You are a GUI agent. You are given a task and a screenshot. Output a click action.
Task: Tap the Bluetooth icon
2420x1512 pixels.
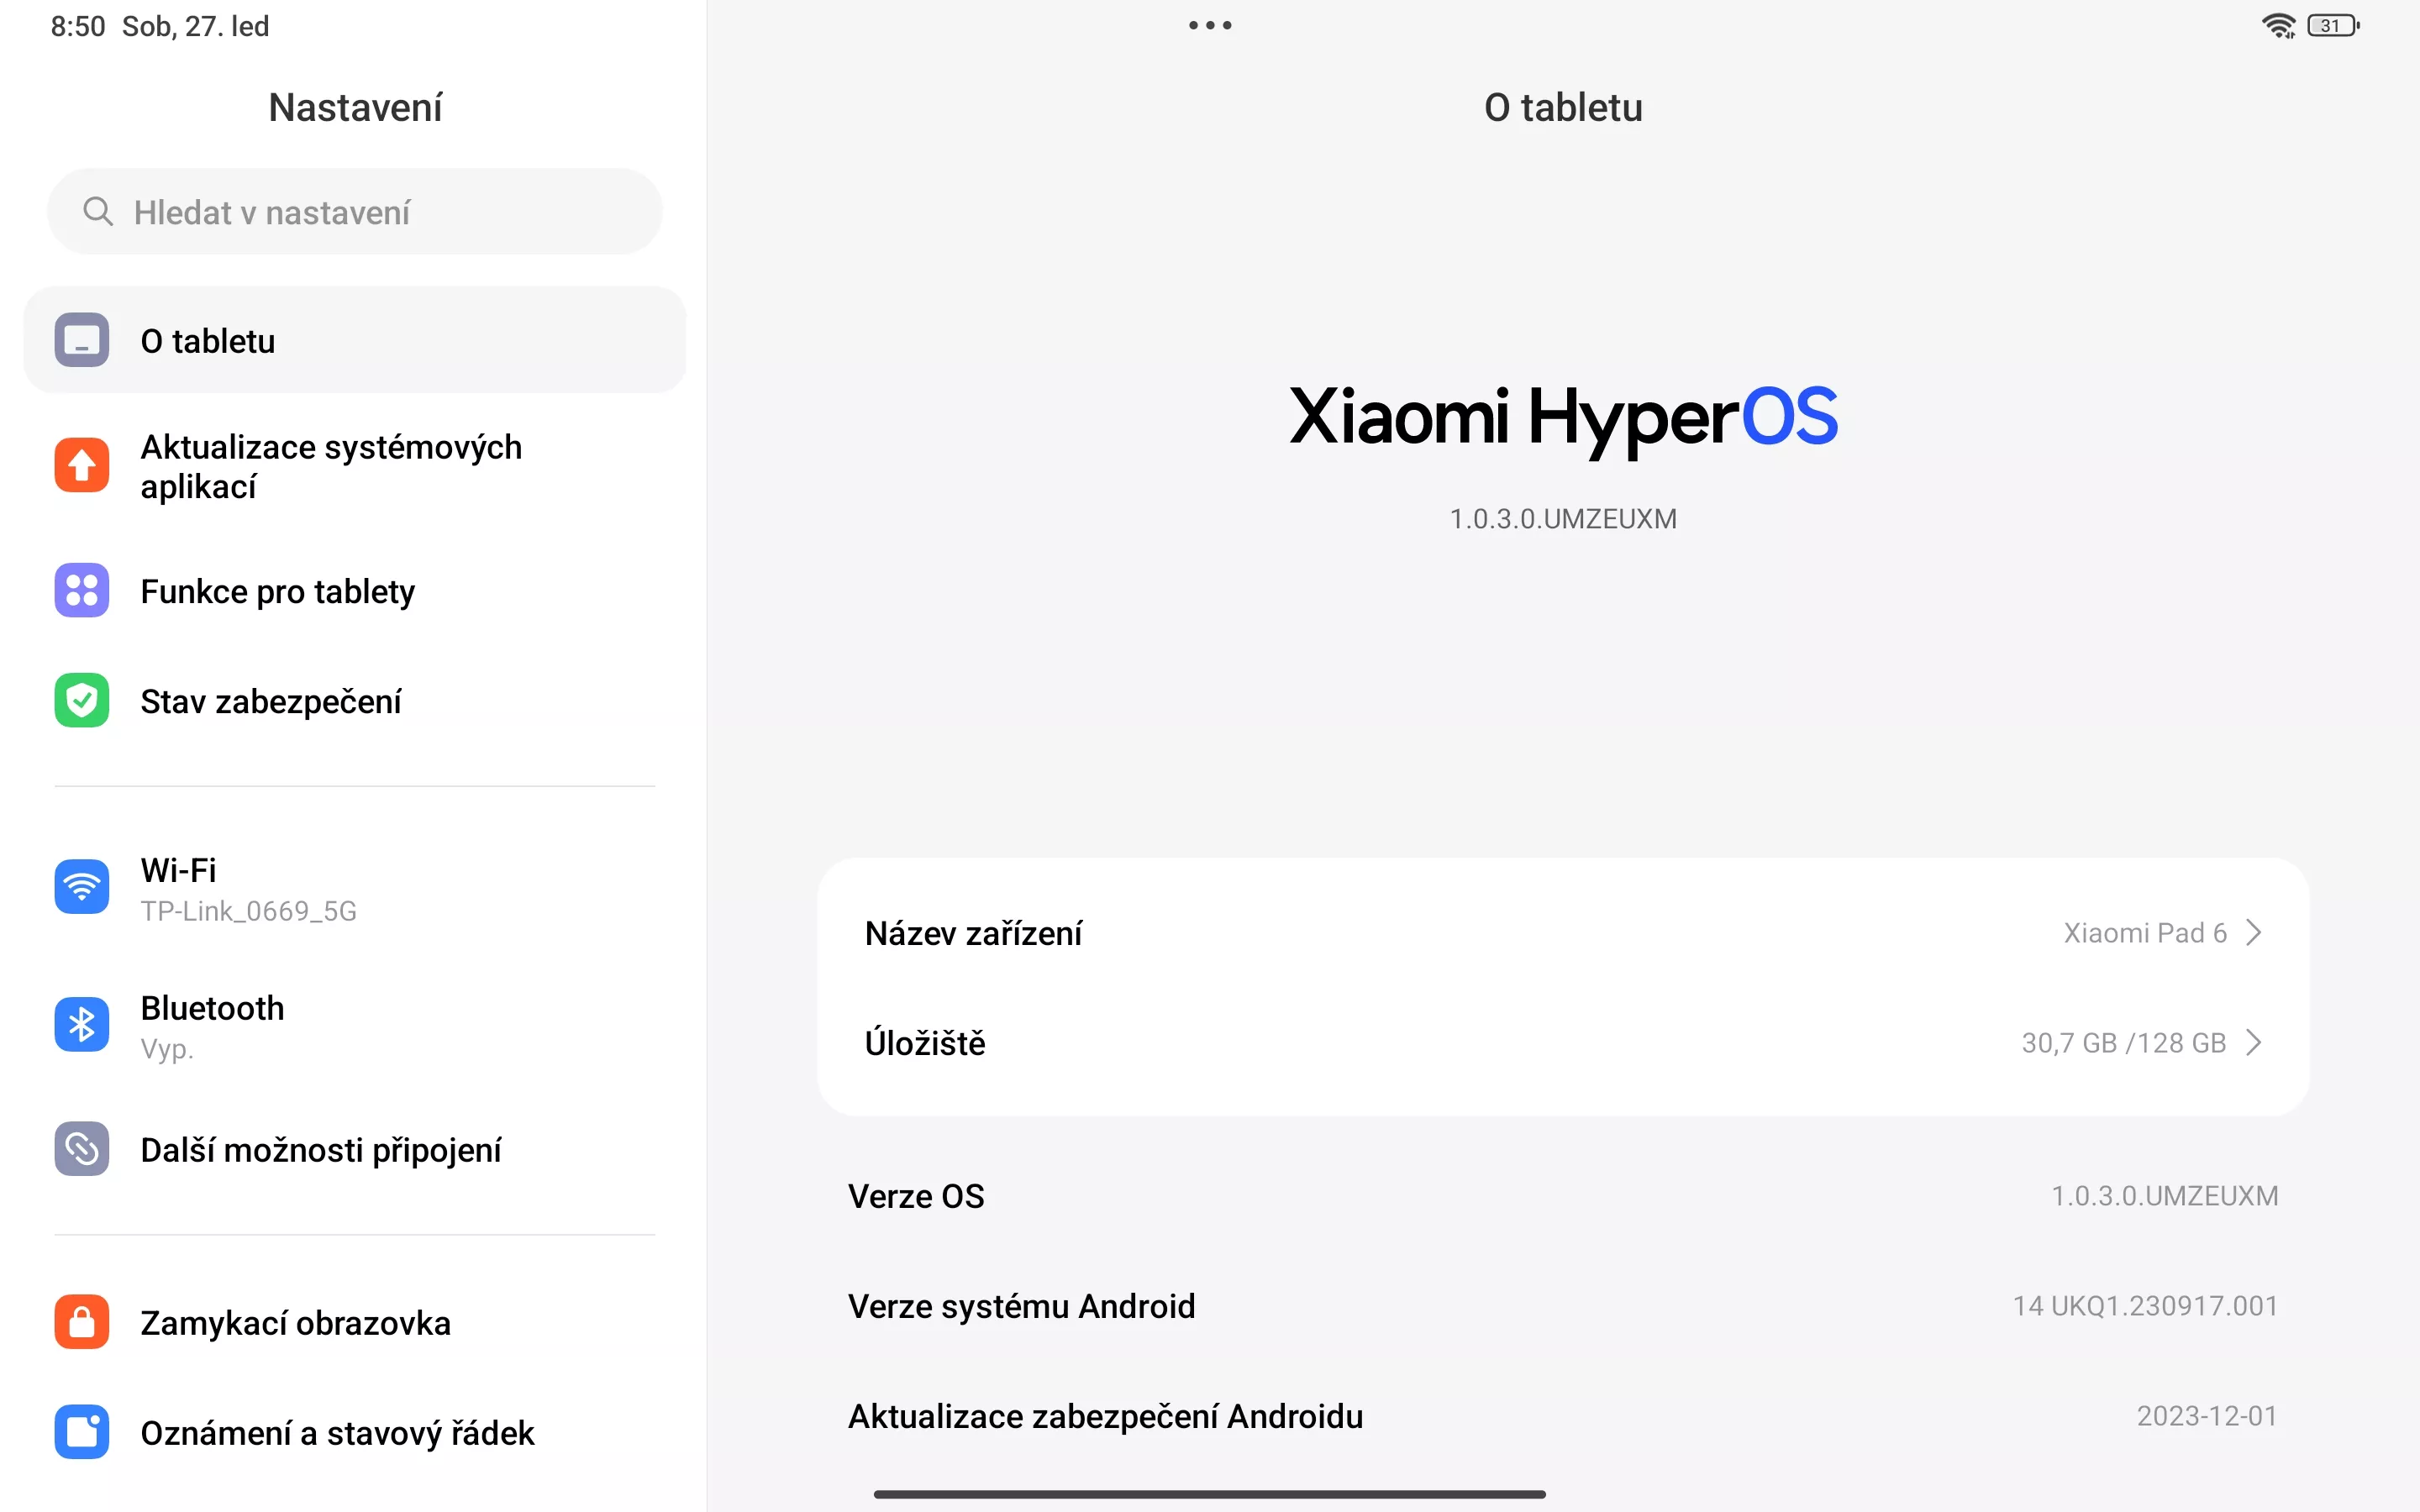click(82, 1025)
